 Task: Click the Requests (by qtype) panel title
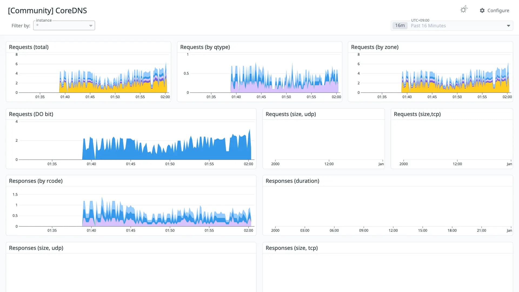205,47
